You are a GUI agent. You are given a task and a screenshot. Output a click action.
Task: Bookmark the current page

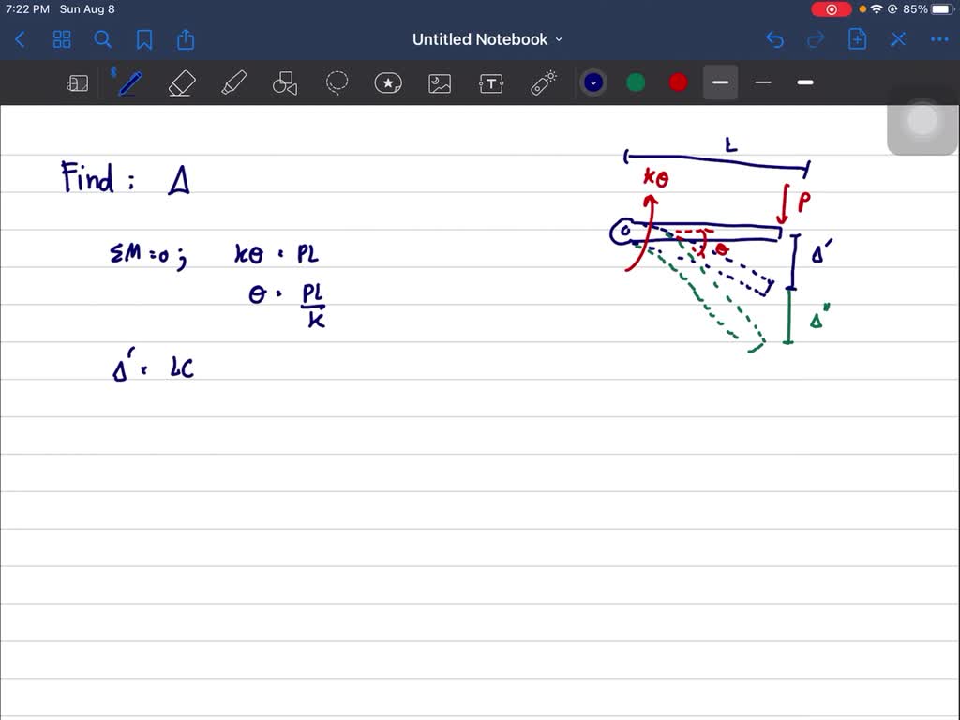(x=143, y=39)
